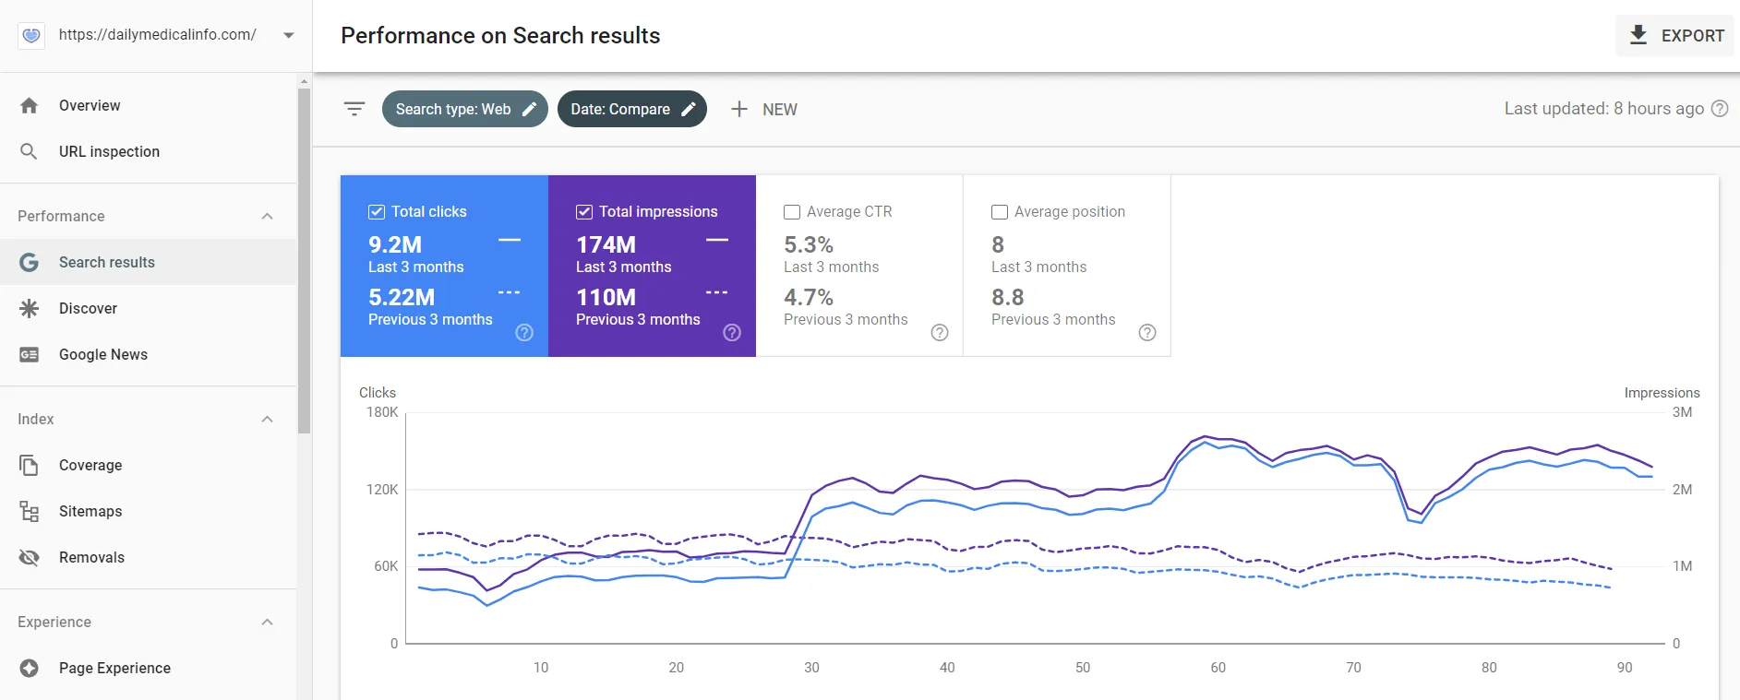Viewport: 1740px width, 700px height.
Task: Click help icon on Total impressions card
Action: click(732, 333)
